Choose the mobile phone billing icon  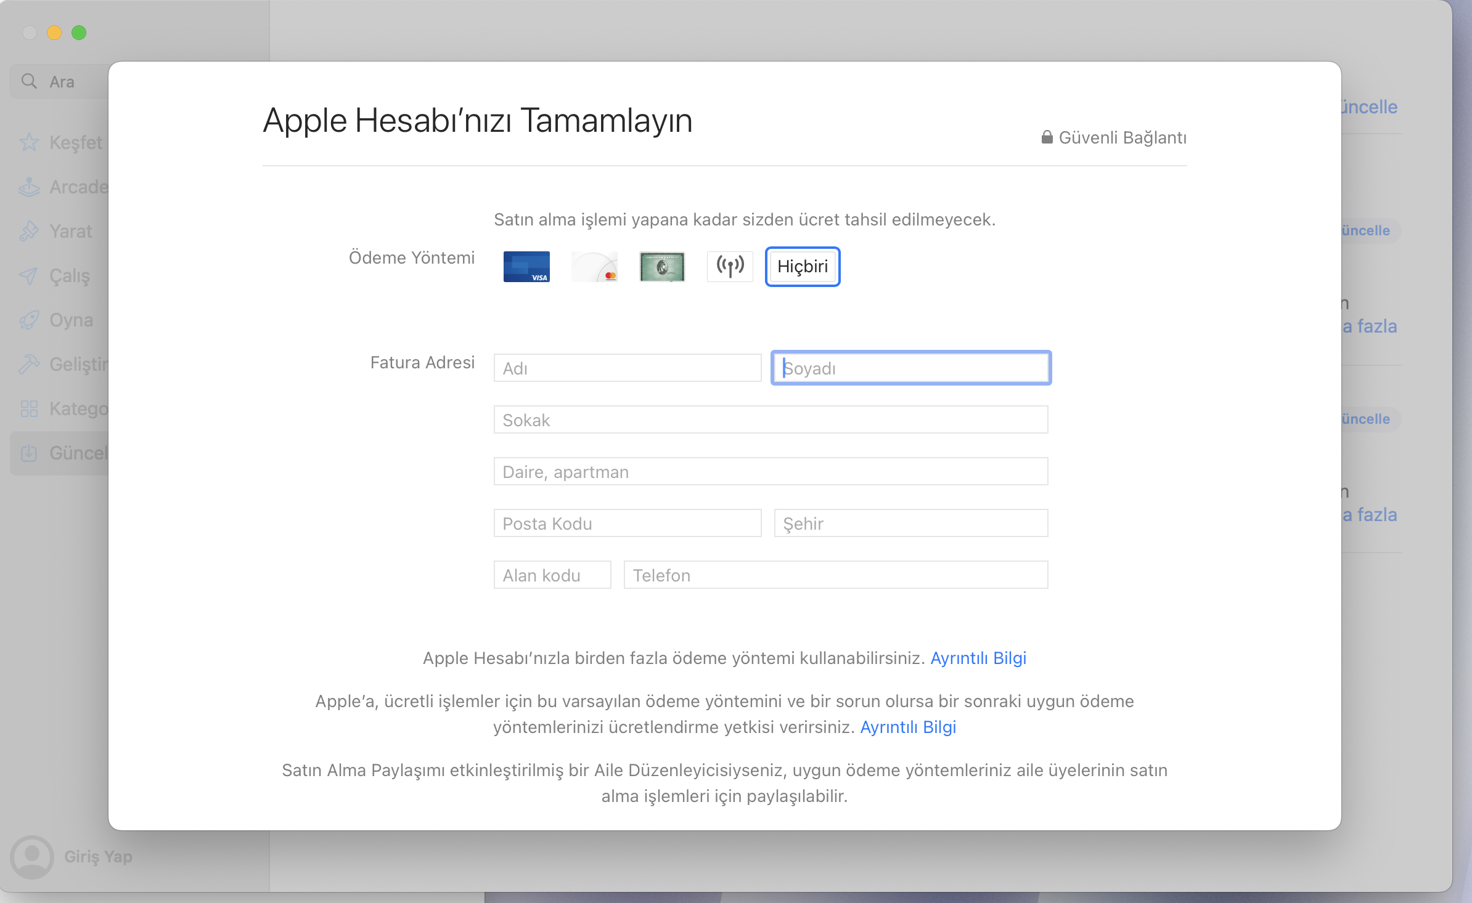click(730, 267)
